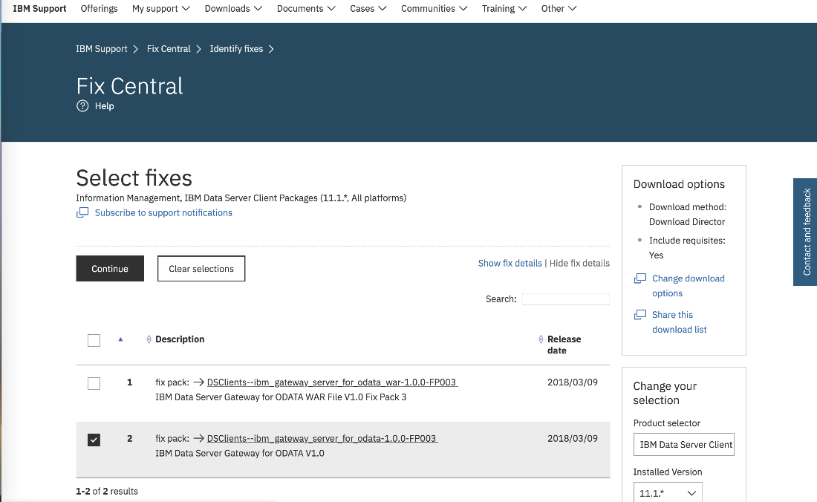
Task: Click the '1-2 of 2 results' text
Action: tap(107, 492)
